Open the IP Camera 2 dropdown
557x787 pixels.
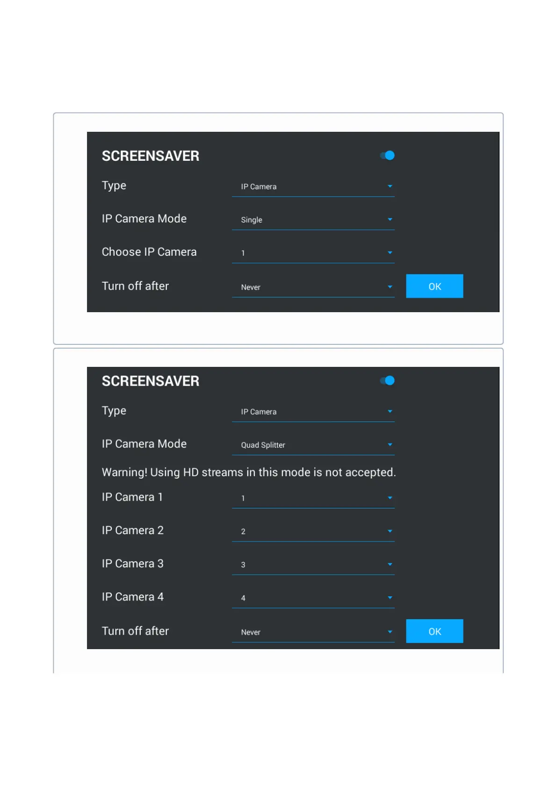(313, 532)
